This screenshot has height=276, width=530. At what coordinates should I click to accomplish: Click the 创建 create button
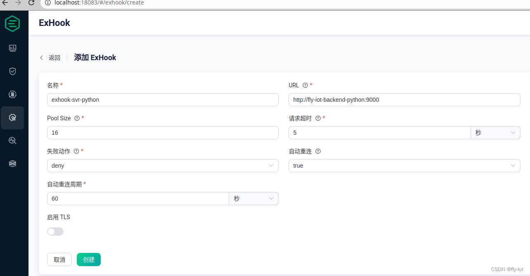(88, 260)
